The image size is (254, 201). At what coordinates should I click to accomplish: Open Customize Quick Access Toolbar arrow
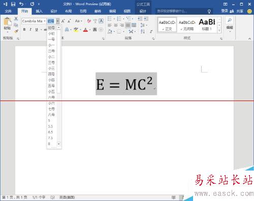pos(39,4)
